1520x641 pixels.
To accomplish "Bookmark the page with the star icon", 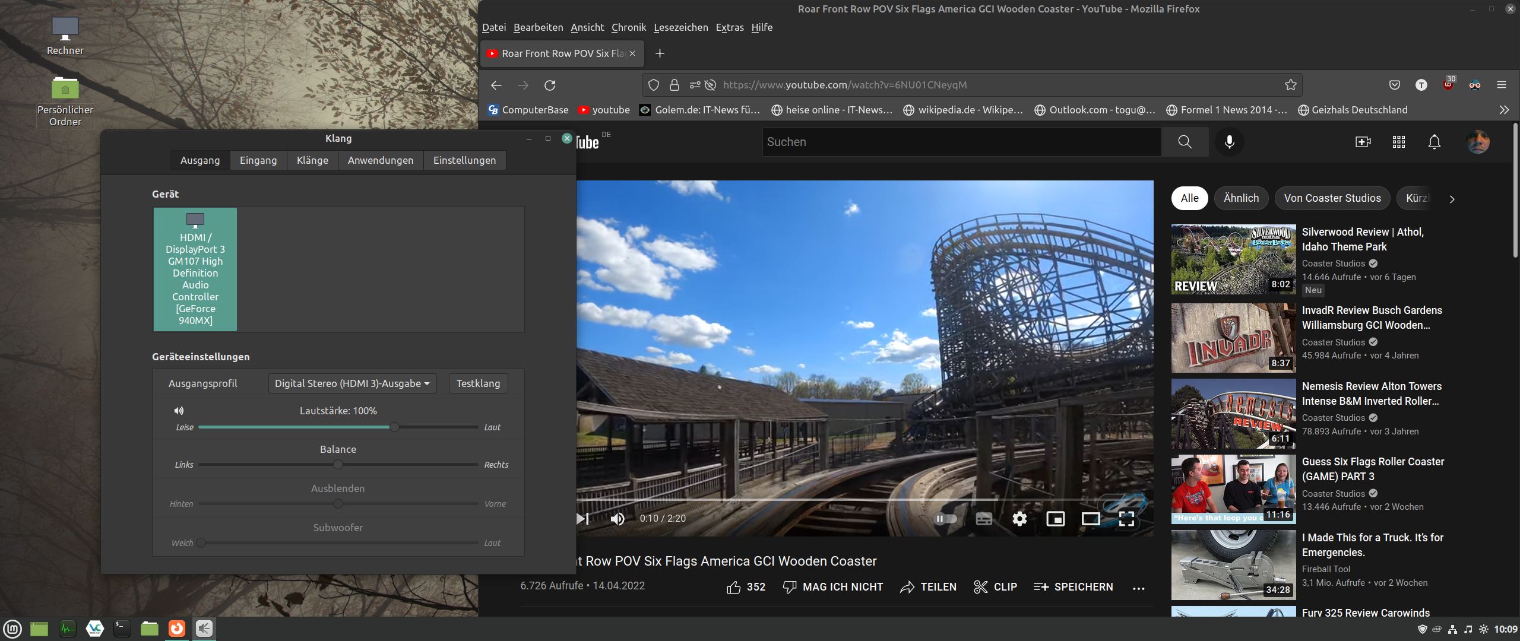I will tap(1290, 85).
